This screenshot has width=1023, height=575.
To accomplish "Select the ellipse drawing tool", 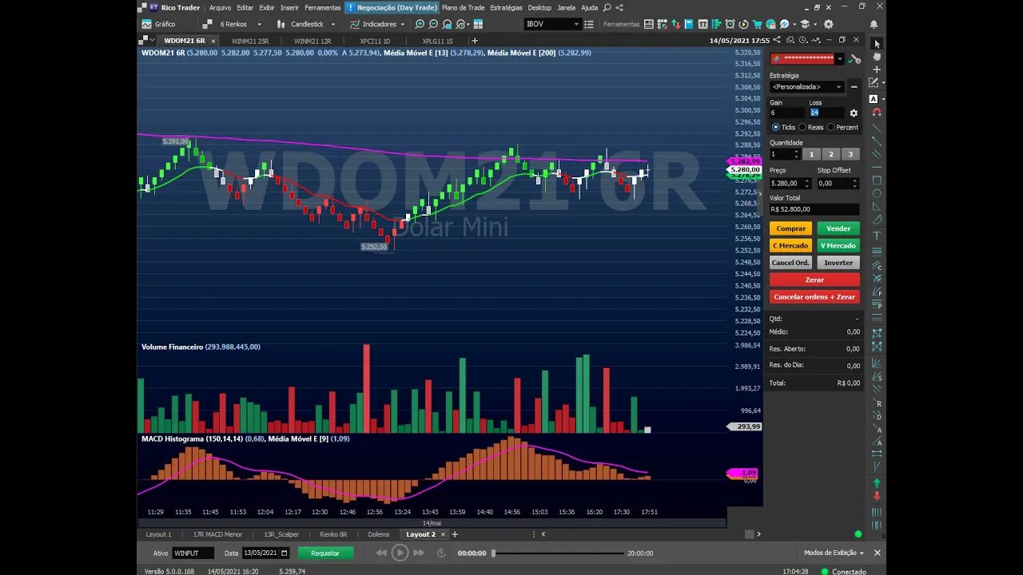I will (877, 193).
